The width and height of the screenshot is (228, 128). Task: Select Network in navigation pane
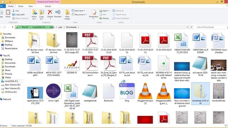(7, 99)
